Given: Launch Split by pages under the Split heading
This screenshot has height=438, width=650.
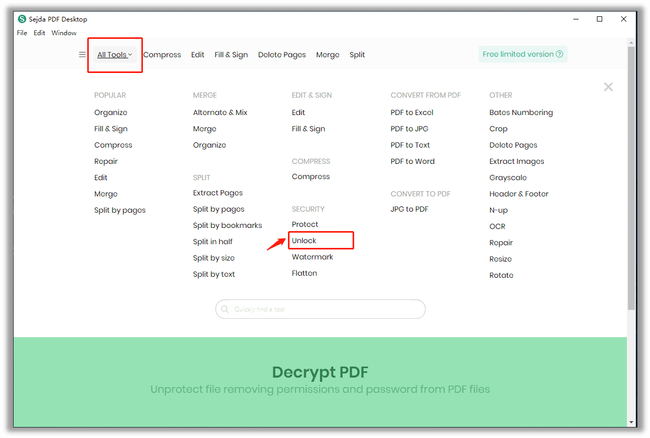Looking at the screenshot, I should (x=219, y=209).
